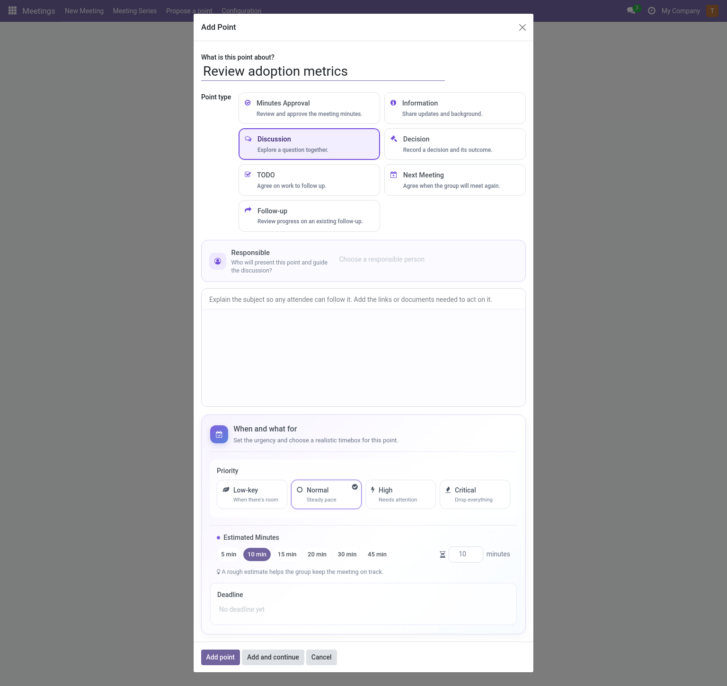Click the calendar icon by When and what for
The image size is (727, 686).
(x=219, y=434)
